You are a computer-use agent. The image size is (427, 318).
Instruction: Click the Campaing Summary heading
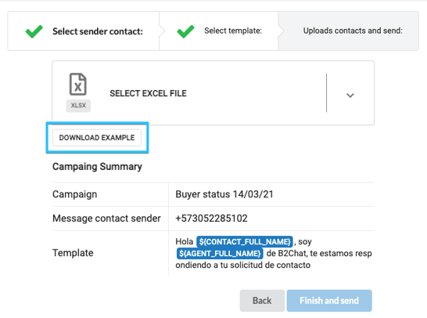[97, 167]
